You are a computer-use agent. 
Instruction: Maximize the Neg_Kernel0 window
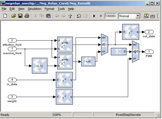point(152,3)
